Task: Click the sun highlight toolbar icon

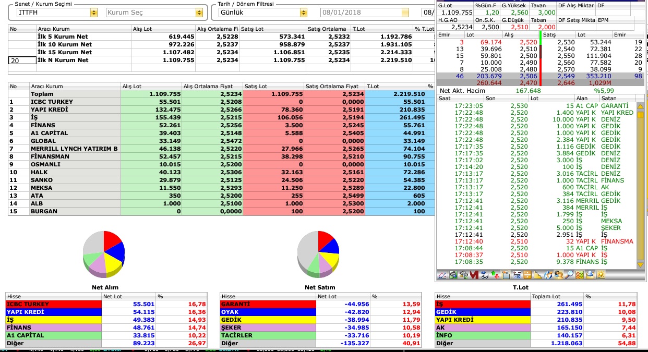Action: 601,275
